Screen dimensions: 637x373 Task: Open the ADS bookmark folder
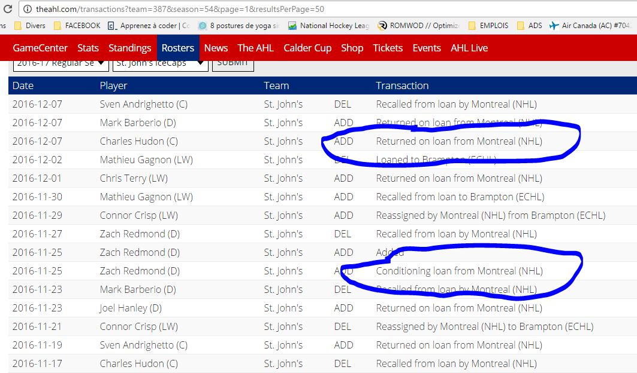(530, 26)
